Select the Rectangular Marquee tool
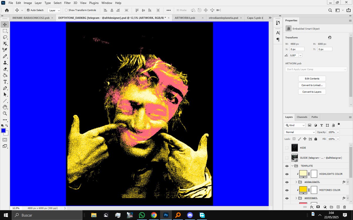This screenshot has width=353, height=220. [5, 31]
